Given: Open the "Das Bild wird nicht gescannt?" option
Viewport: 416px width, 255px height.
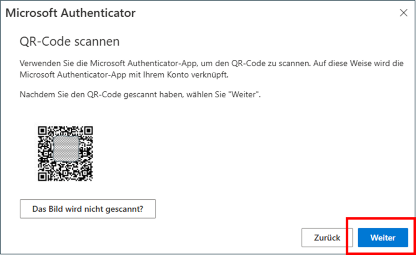Looking at the screenshot, I should tap(88, 209).
